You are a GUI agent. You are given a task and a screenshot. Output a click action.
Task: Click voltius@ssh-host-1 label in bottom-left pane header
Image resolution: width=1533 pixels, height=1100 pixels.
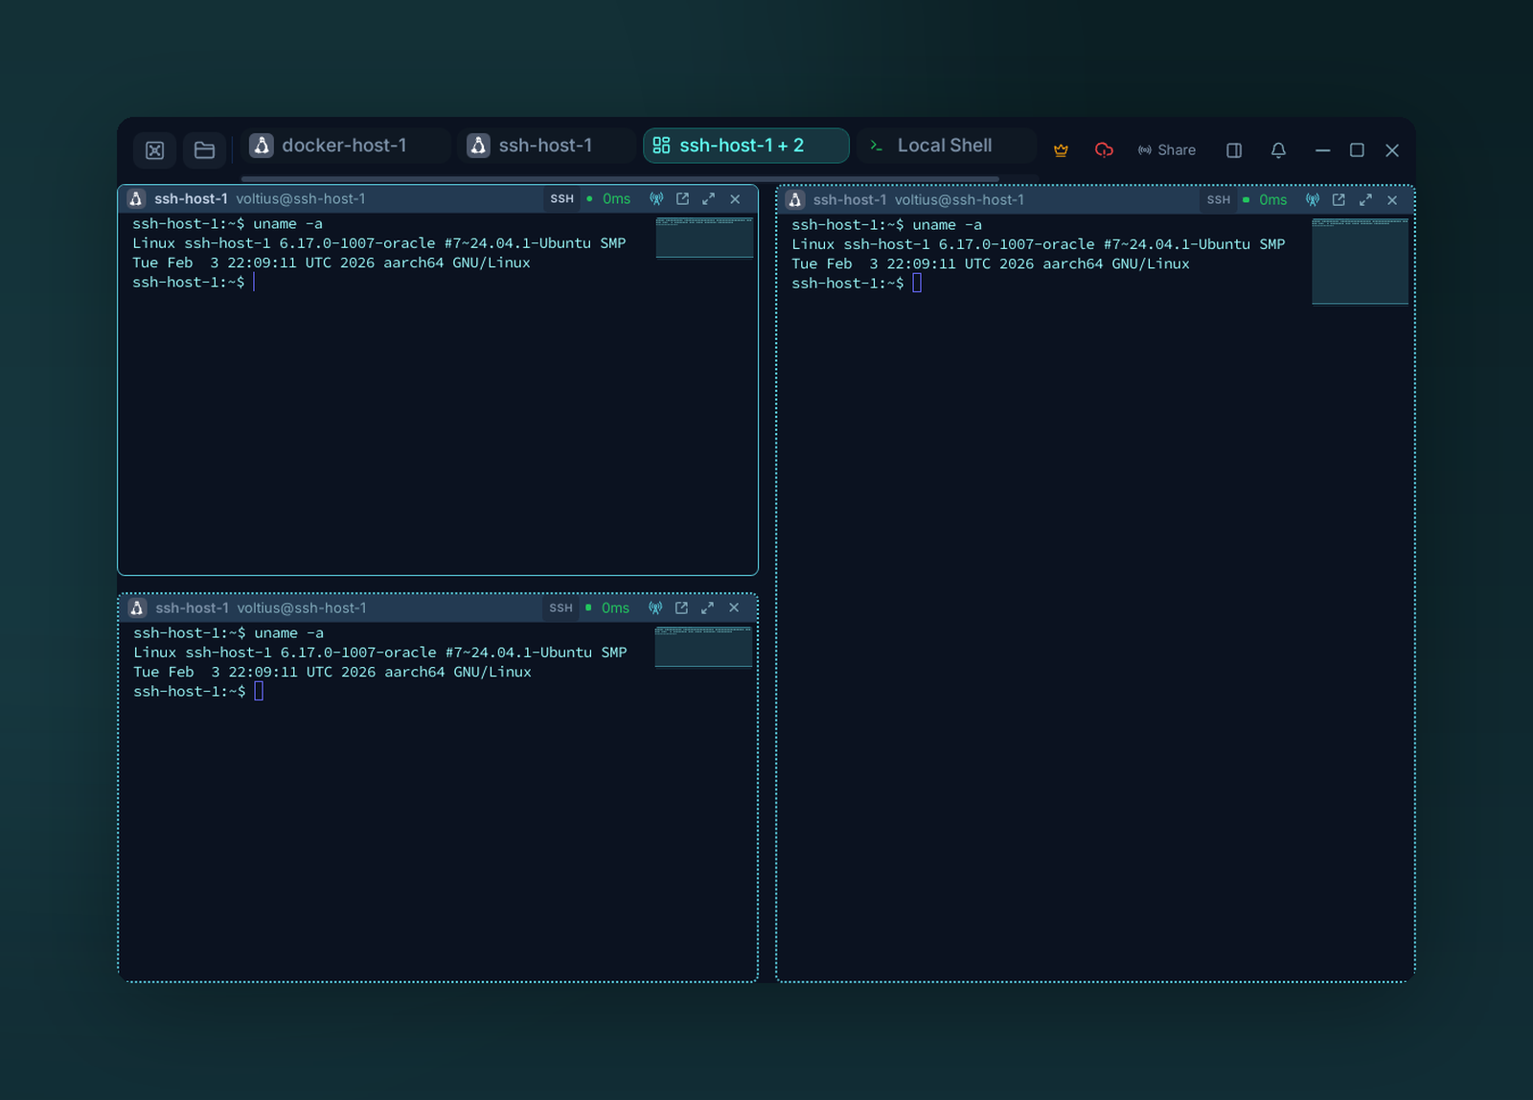click(302, 608)
